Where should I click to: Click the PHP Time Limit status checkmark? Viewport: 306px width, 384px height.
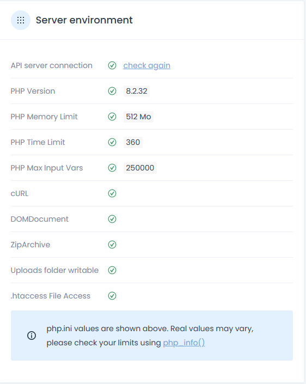(112, 142)
